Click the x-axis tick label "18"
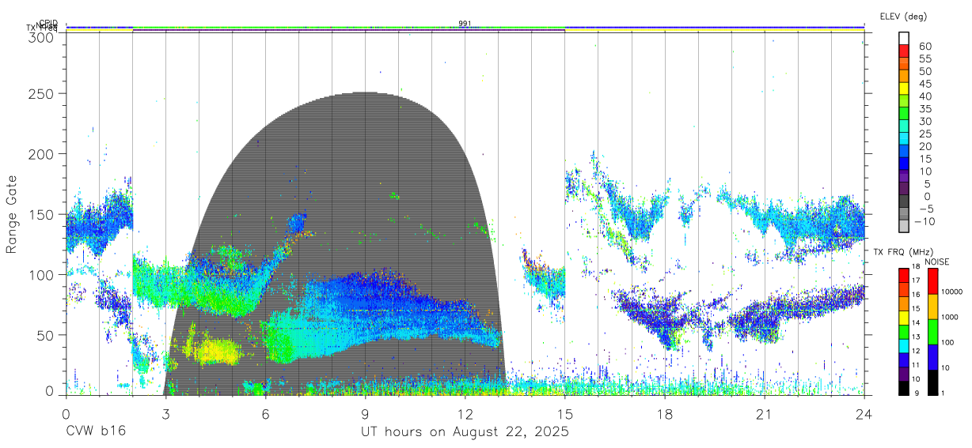972x448 pixels. tap(664, 414)
